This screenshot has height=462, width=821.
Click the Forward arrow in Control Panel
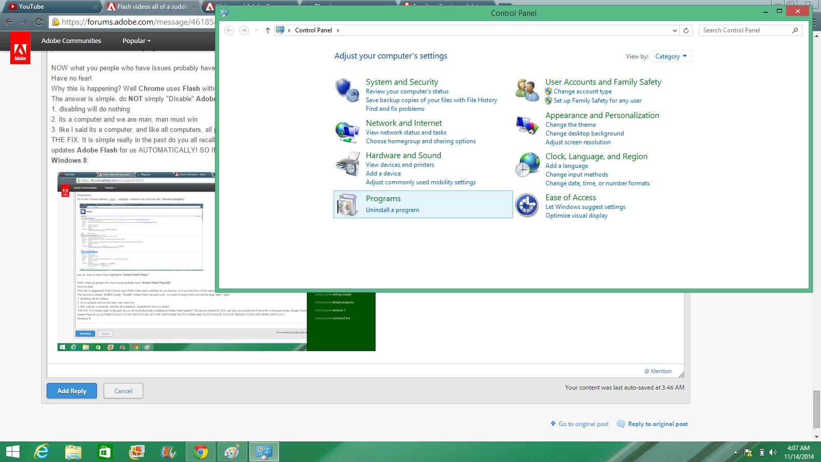[244, 30]
